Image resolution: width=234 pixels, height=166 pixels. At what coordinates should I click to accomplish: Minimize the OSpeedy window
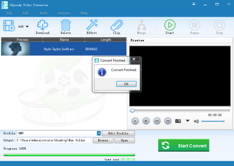pyautogui.click(x=205, y=4)
